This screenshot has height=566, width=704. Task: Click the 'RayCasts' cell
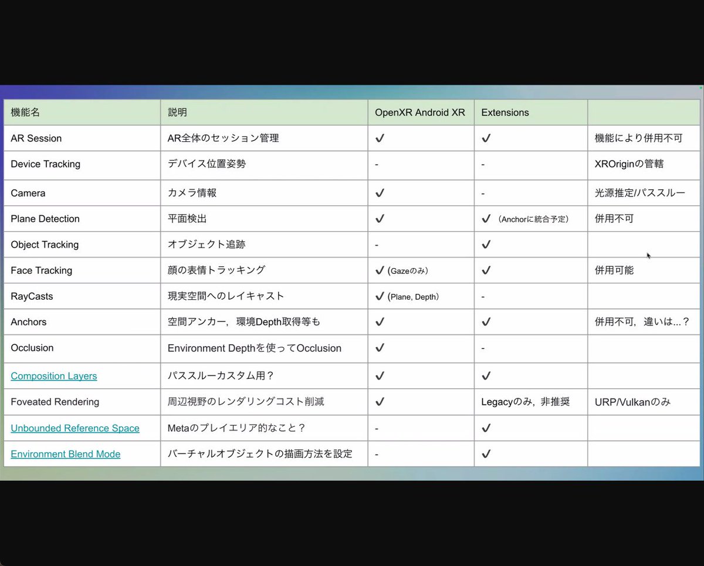(82, 296)
